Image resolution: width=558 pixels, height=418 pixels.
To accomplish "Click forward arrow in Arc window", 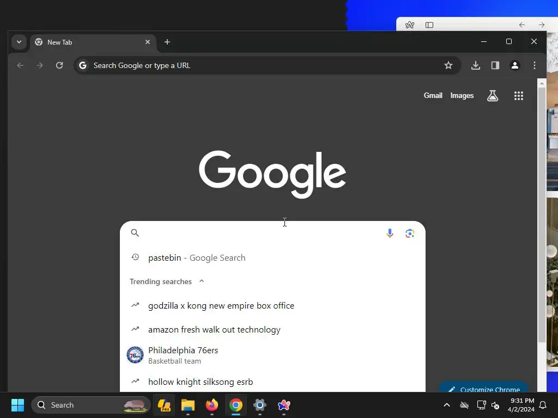I will click(x=542, y=25).
